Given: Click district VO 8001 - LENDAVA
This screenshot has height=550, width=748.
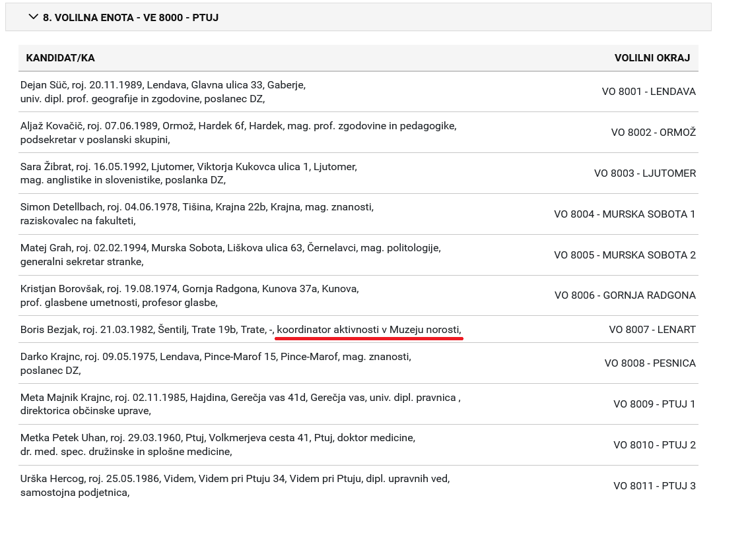Looking at the screenshot, I should (648, 92).
